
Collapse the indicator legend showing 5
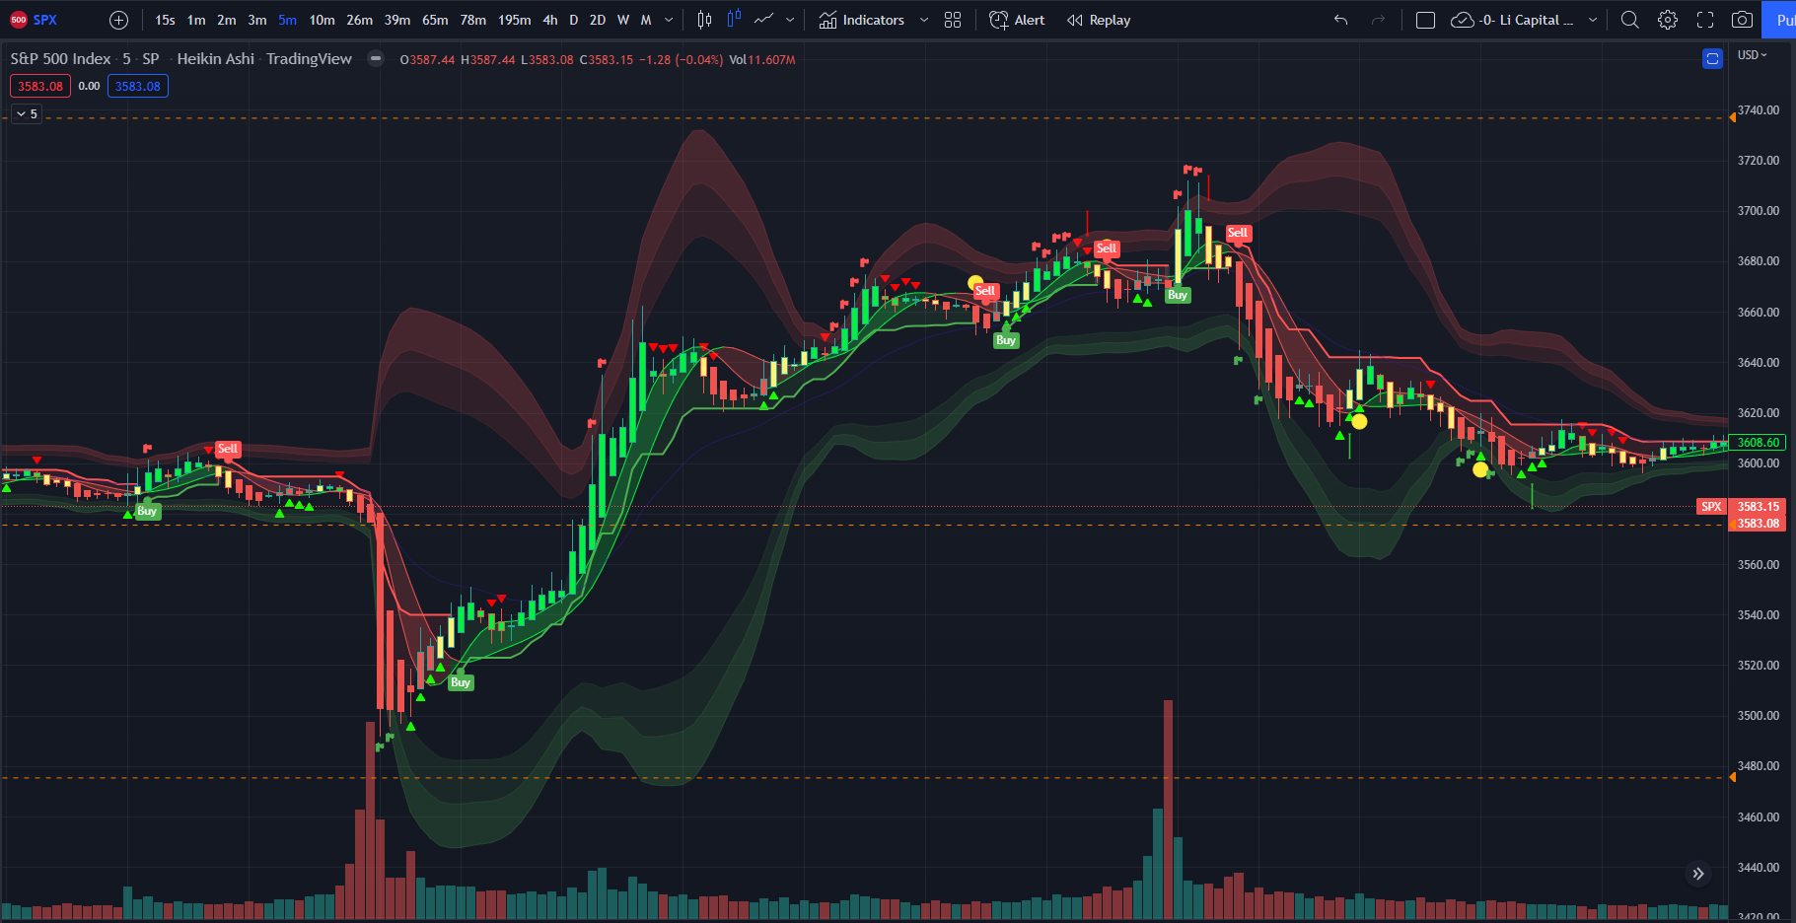27,114
